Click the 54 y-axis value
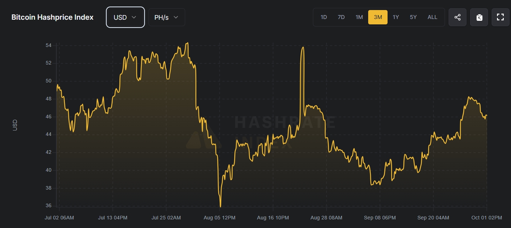Image resolution: width=511 pixels, height=228 pixels. 48,46
